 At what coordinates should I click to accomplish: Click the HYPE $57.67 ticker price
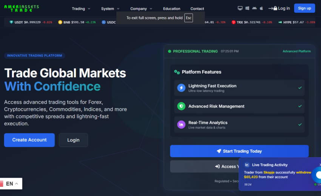coord(298,22)
